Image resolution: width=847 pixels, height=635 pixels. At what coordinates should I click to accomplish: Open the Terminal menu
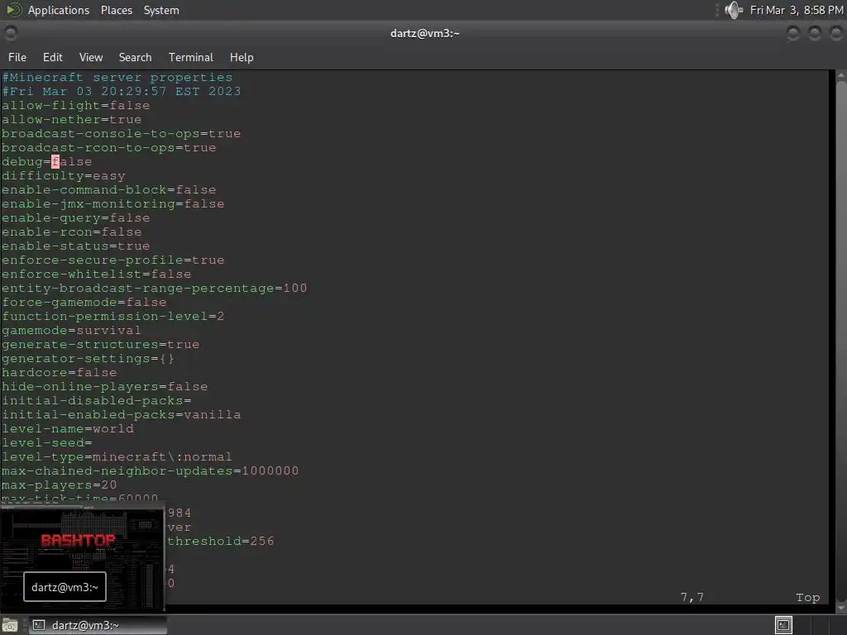click(191, 57)
